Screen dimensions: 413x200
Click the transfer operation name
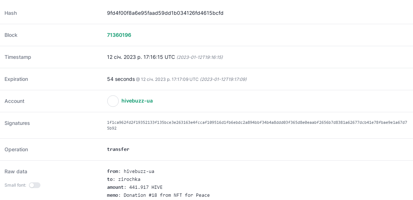(118, 149)
